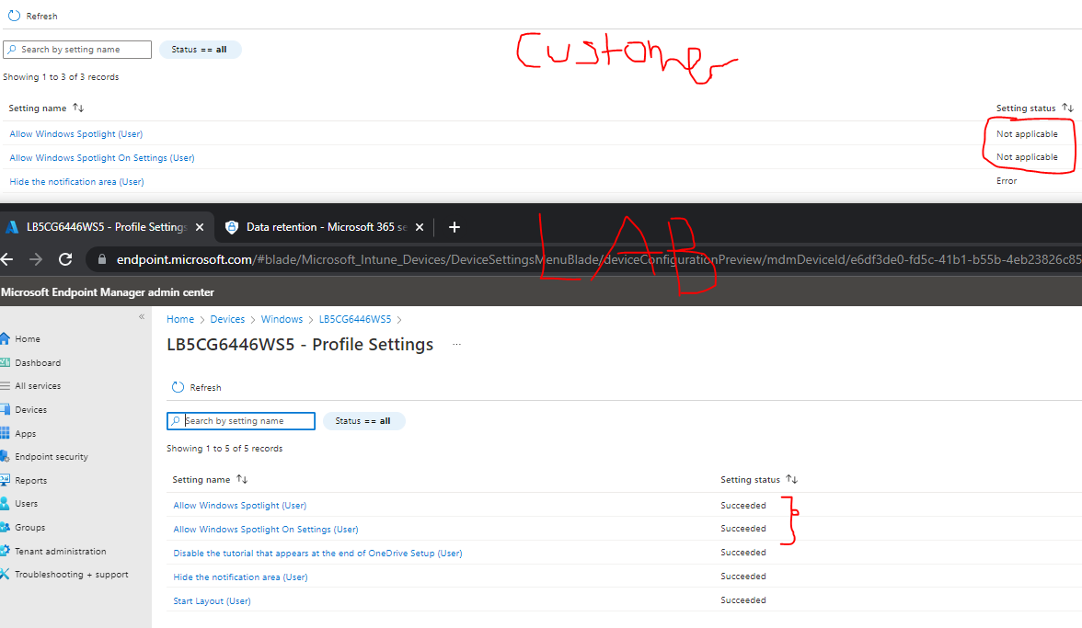Open Groups in sidebar
1082x628 pixels.
(29, 528)
